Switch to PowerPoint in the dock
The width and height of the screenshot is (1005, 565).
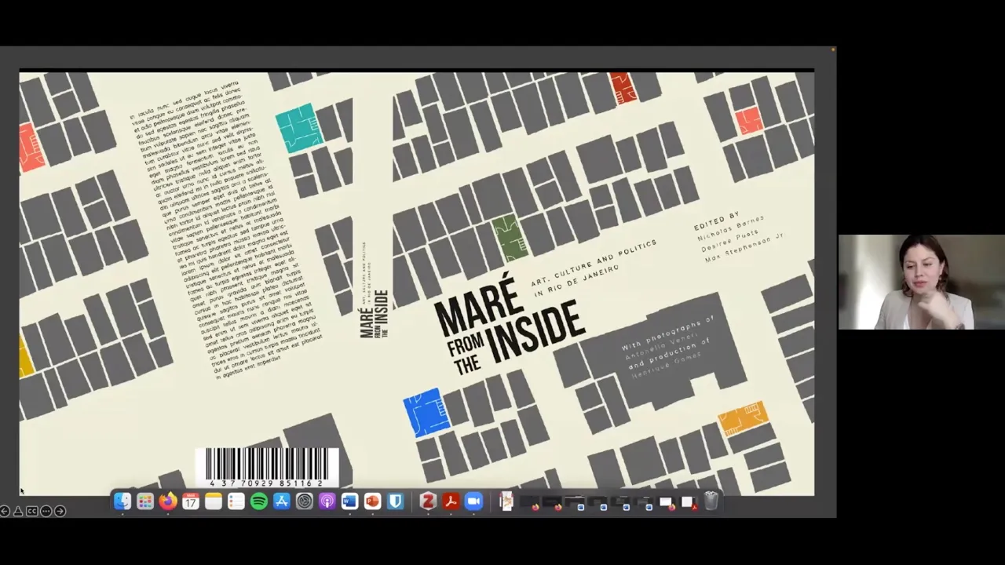(373, 501)
